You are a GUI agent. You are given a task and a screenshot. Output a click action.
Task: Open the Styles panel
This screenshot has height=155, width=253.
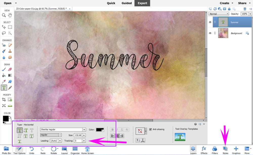click(x=225, y=150)
